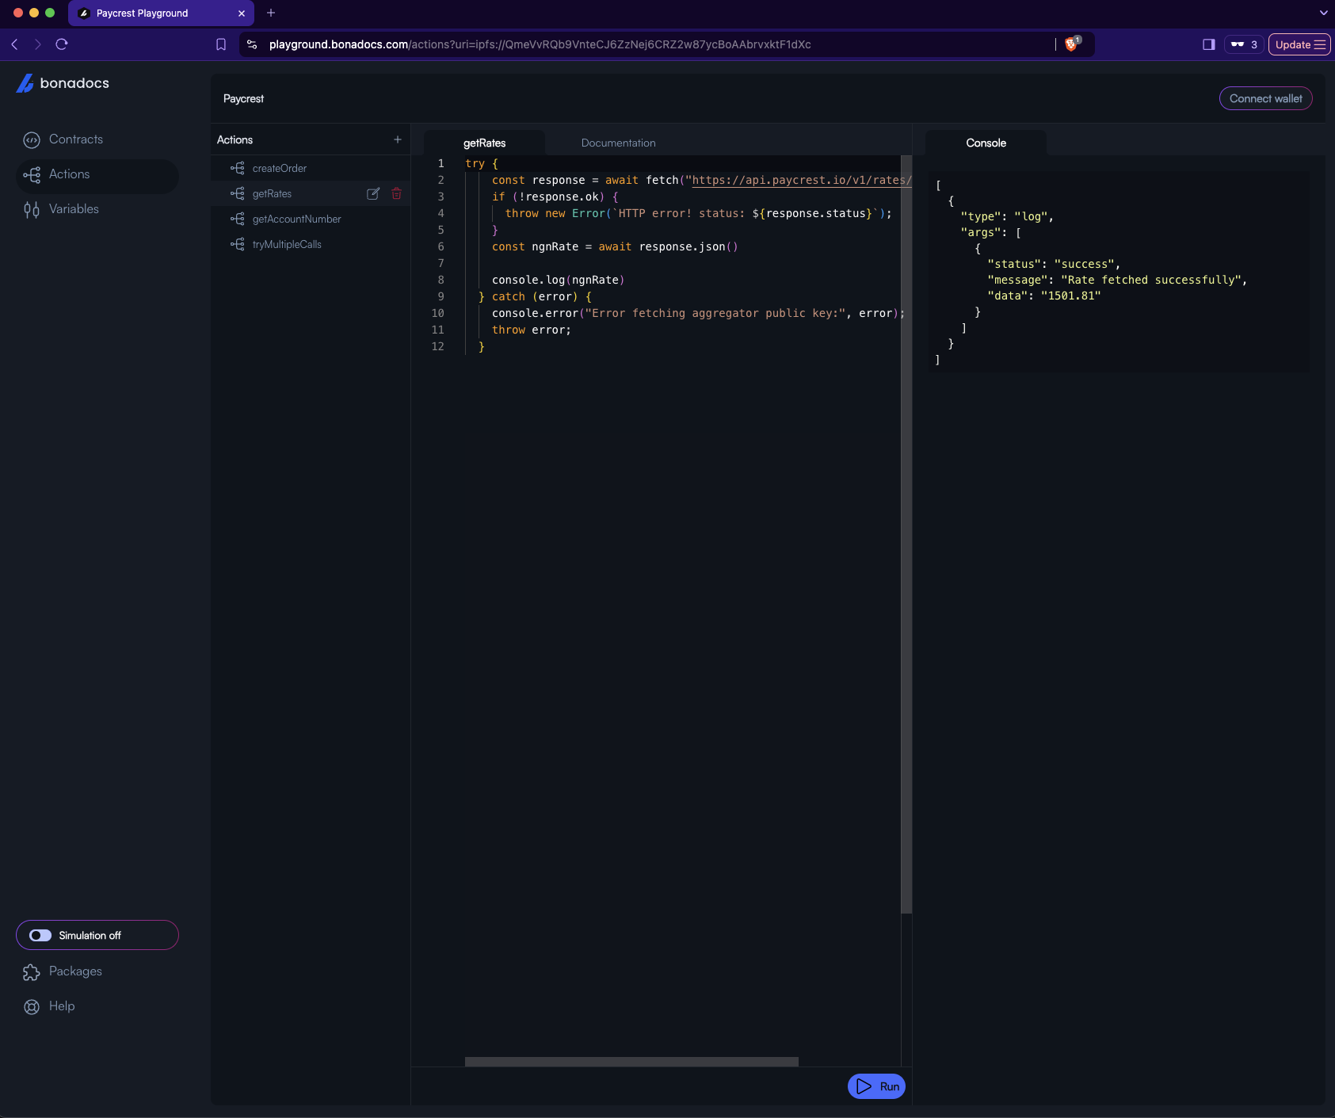Click line number 12 in editor
The image size is (1335, 1118).
coord(438,346)
